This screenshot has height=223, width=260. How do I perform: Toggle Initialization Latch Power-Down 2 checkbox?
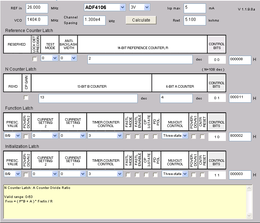click(26, 175)
